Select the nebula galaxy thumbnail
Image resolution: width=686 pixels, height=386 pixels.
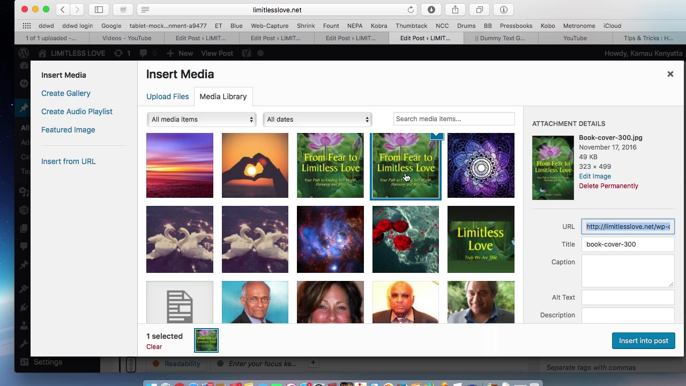(330, 240)
